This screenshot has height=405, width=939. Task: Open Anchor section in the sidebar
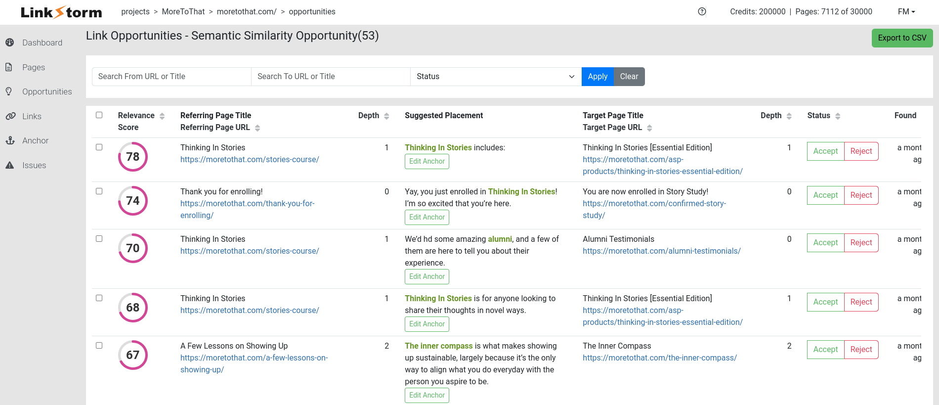tap(35, 140)
